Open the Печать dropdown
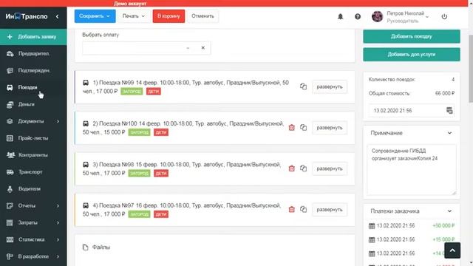 pos(134,16)
